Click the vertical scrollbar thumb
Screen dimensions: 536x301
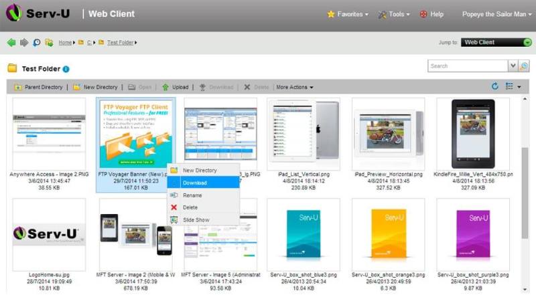(x=525, y=193)
